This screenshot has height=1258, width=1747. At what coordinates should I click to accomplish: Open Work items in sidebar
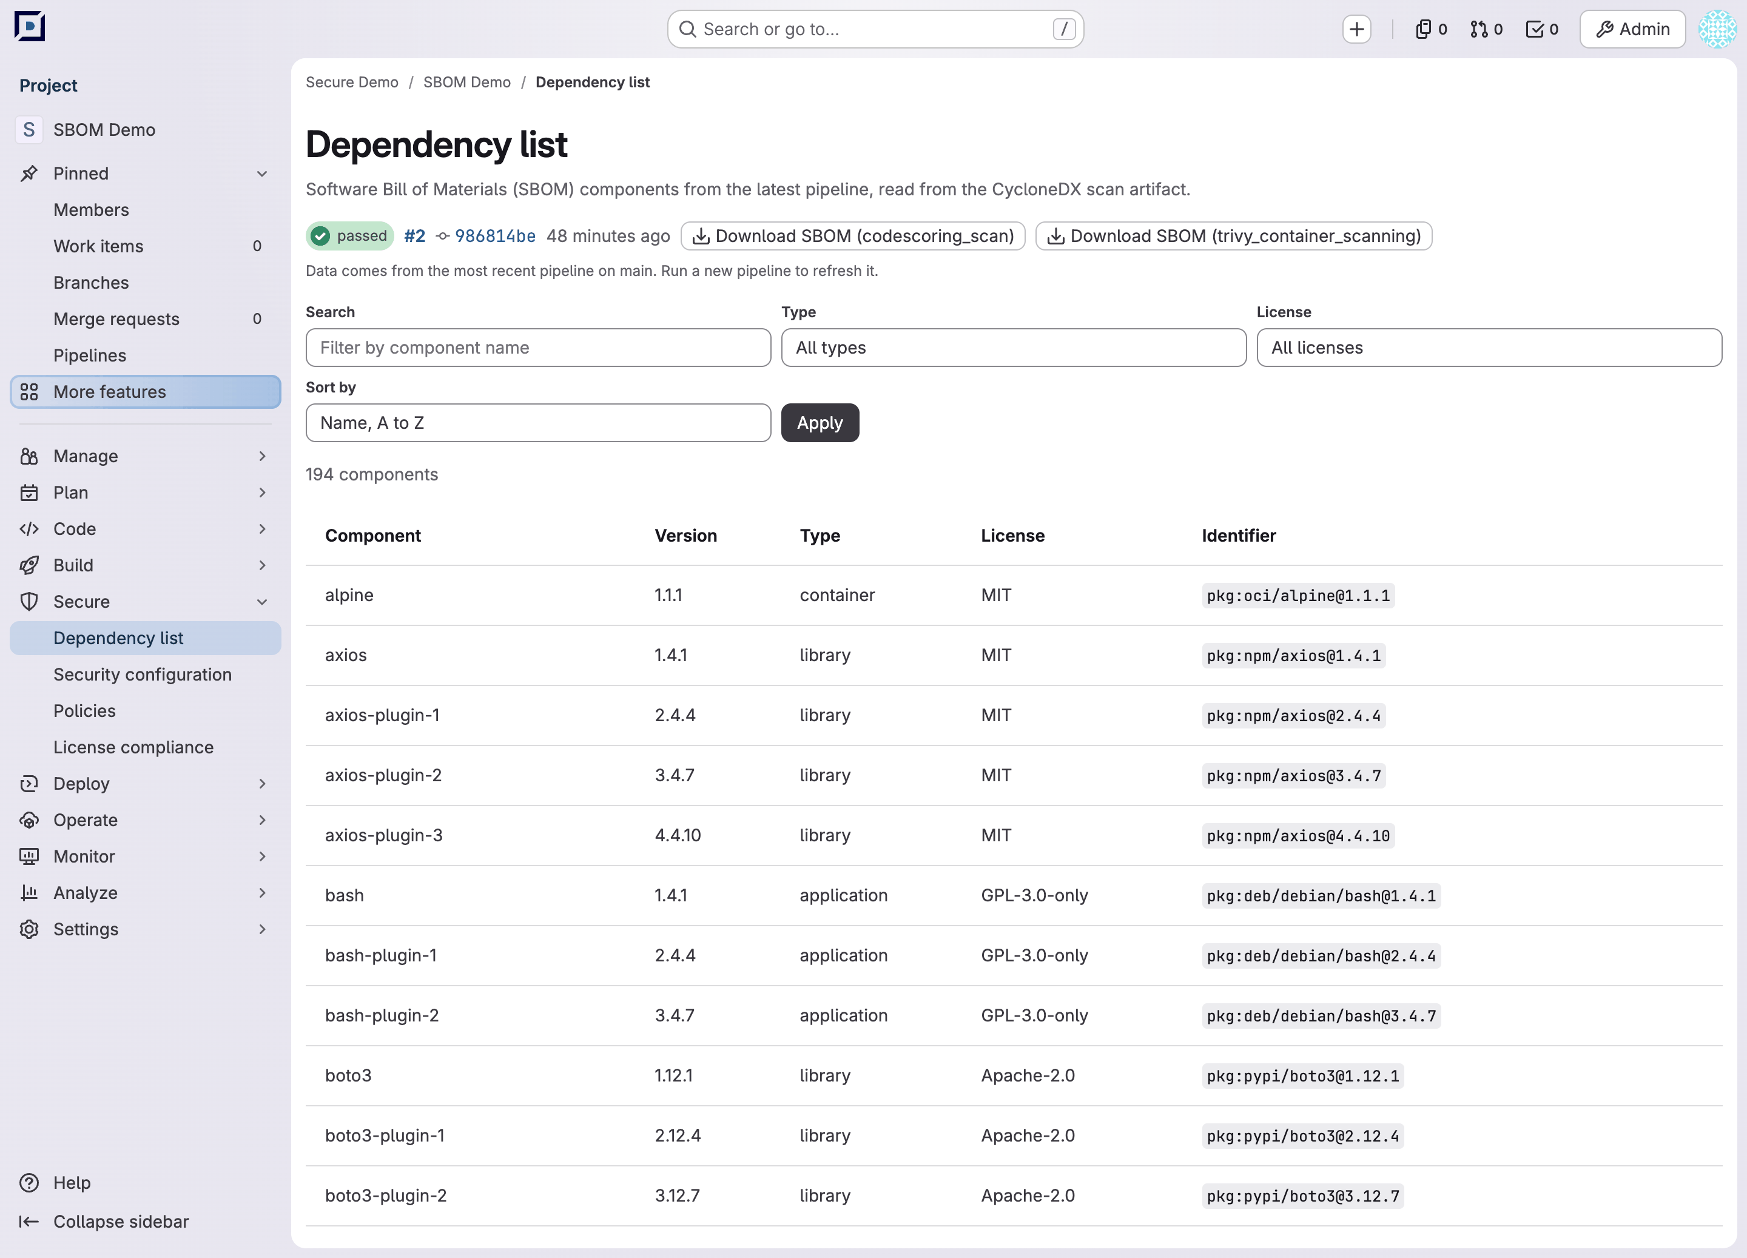pos(146,246)
